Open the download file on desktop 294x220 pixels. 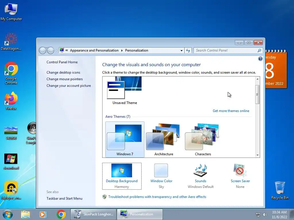tap(11, 162)
